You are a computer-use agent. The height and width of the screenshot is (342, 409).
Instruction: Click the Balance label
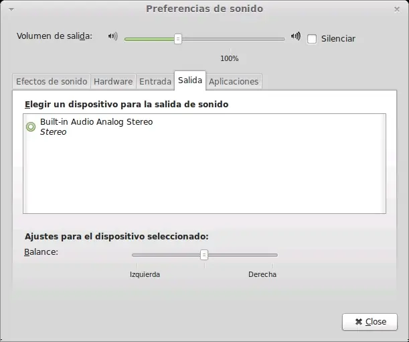click(41, 252)
